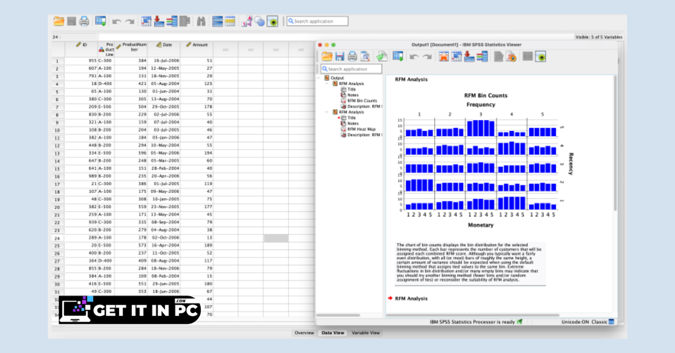Select the ID column header
This screenshot has width=675, height=353.
[81, 49]
